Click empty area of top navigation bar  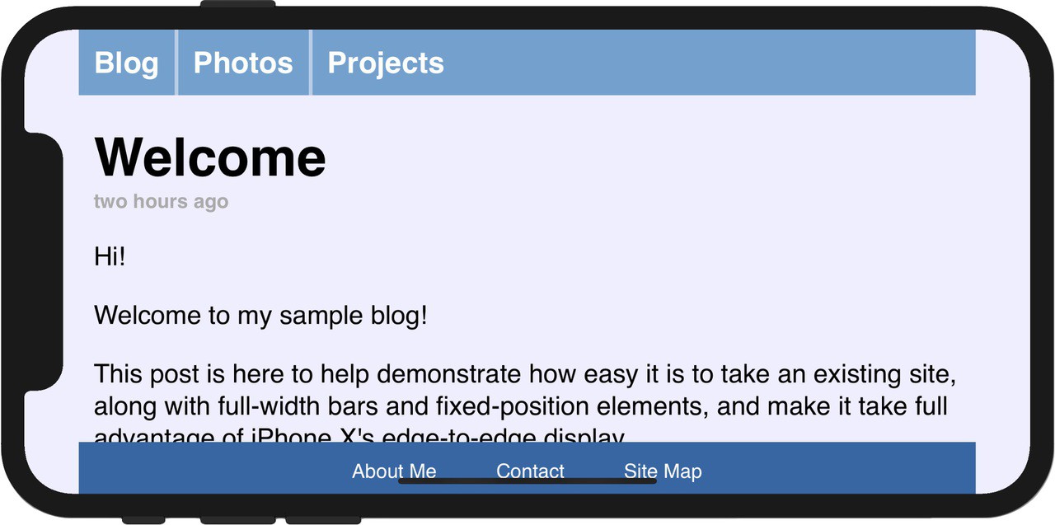(709, 63)
